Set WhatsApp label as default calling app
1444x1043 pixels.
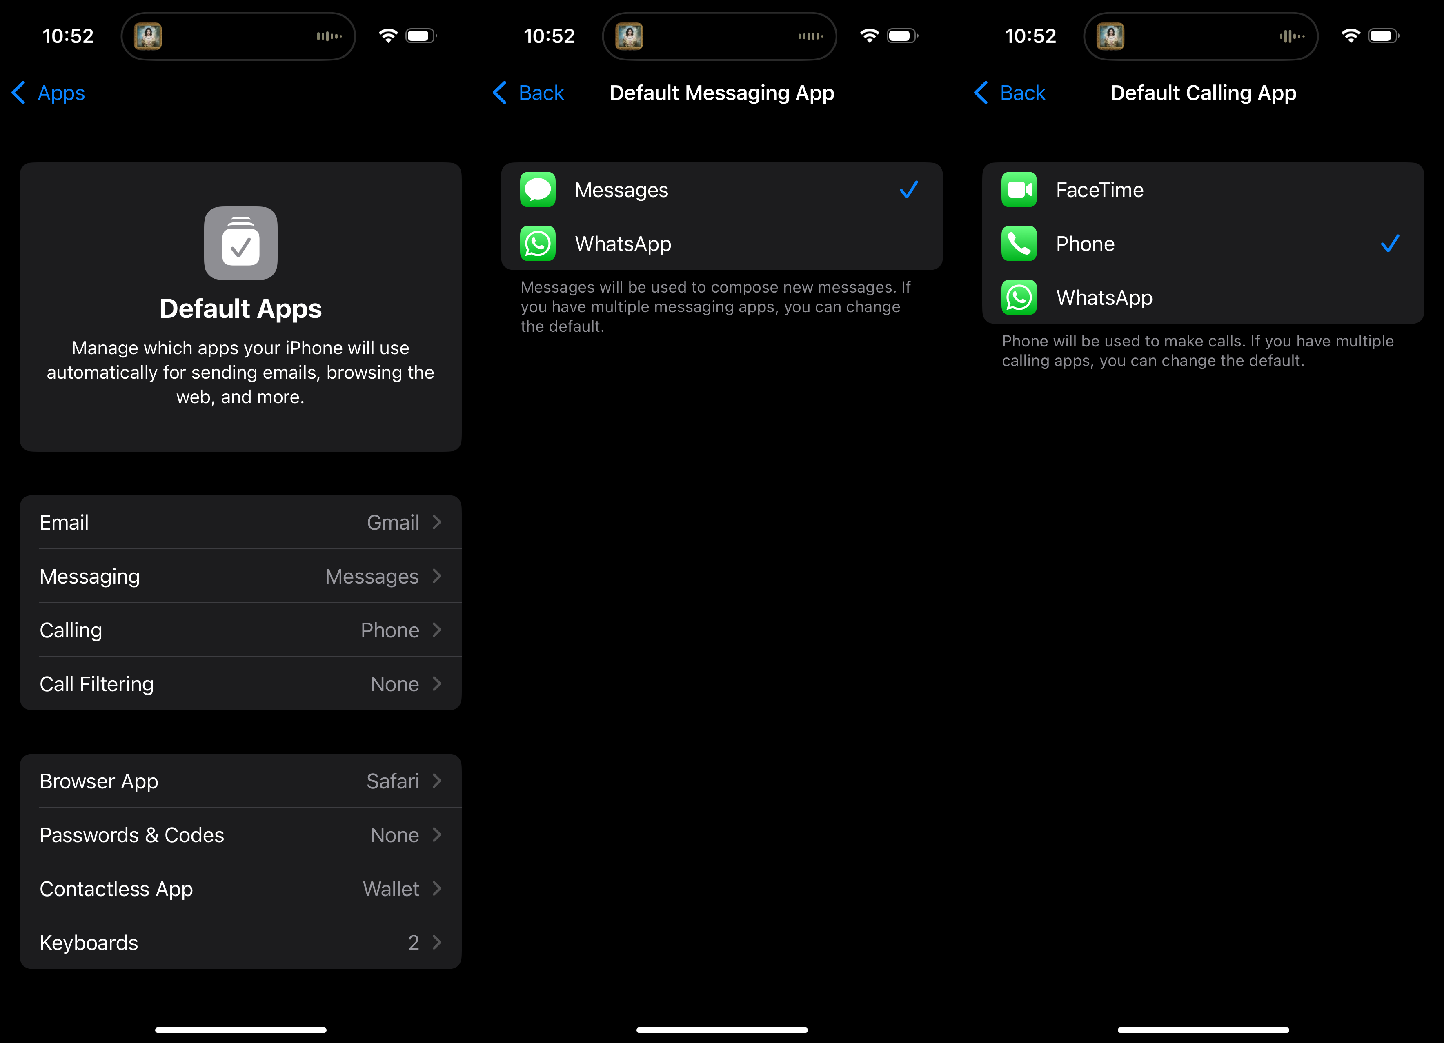tap(1104, 297)
